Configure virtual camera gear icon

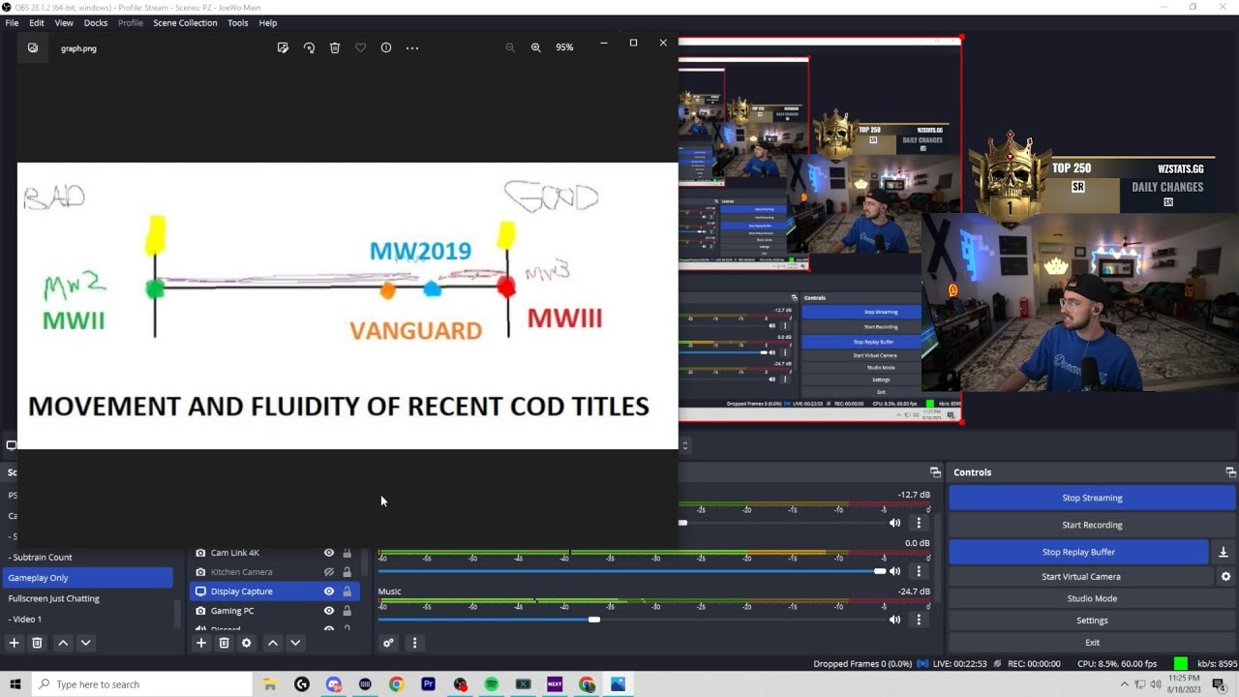click(x=1225, y=576)
